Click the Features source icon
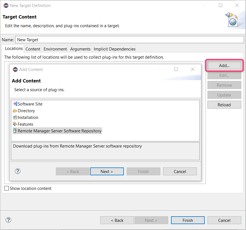The image size is (246, 230). click(x=15, y=124)
